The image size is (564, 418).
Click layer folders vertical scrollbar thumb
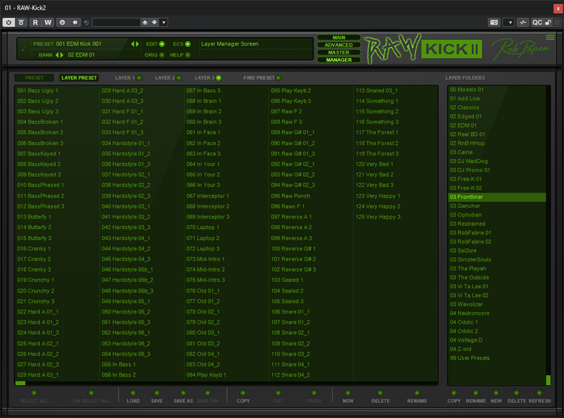(548, 380)
